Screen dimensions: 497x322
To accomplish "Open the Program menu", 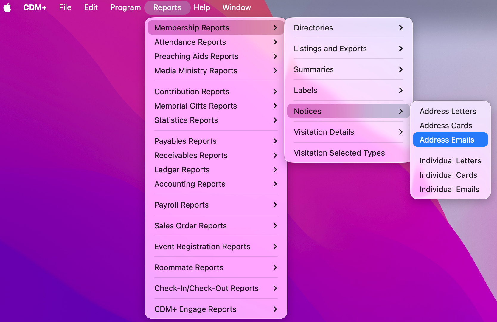I will point(125,7).
